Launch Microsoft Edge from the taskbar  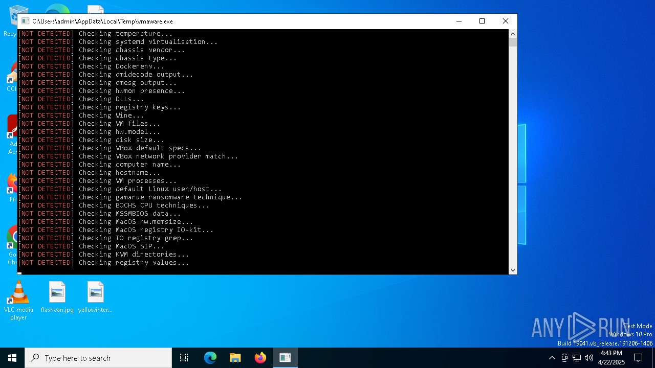click(210, 358)
